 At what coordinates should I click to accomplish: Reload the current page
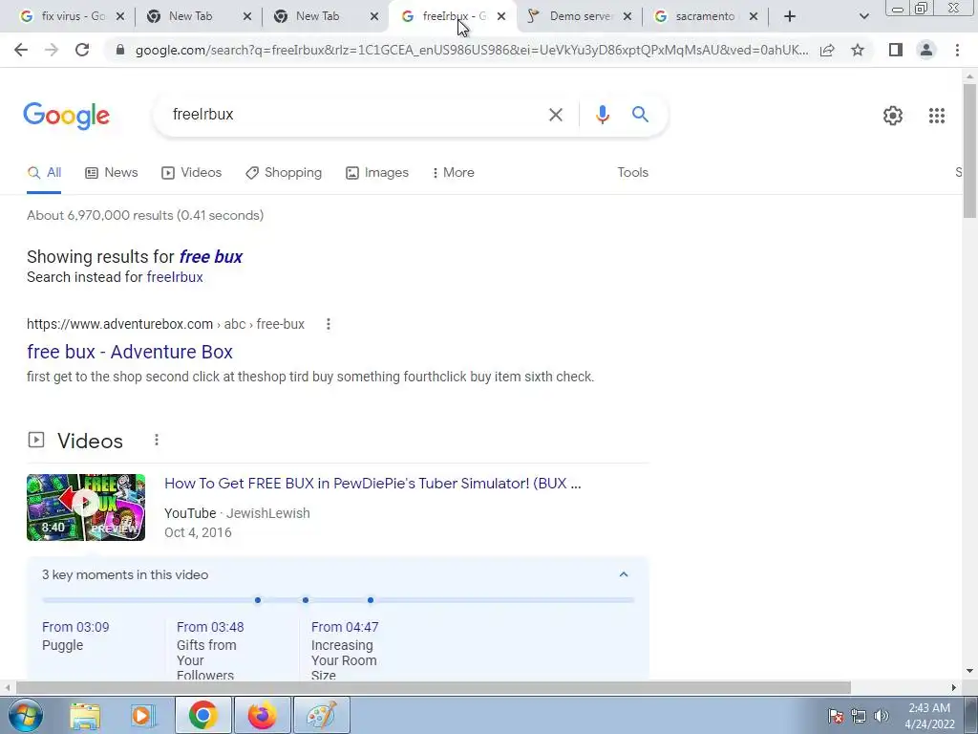tap(82, 50)
